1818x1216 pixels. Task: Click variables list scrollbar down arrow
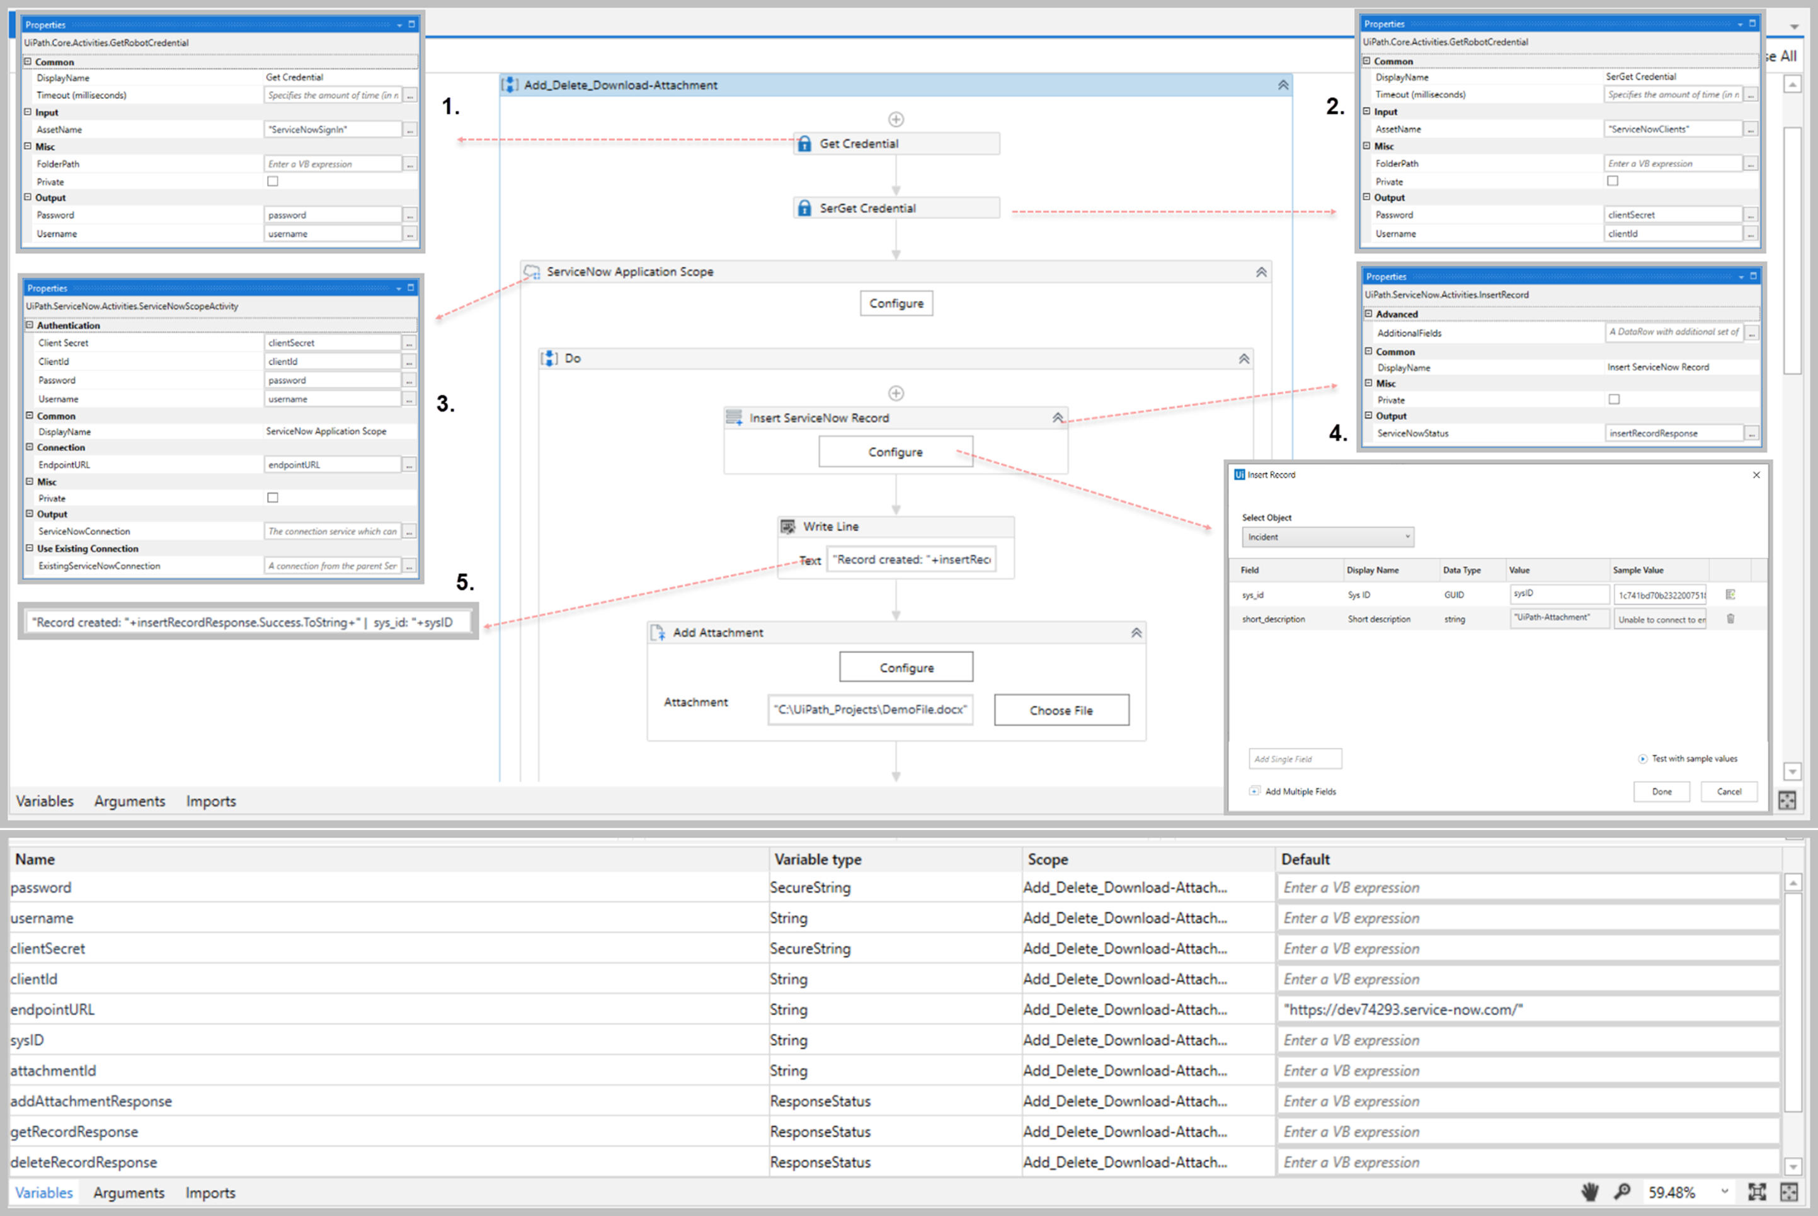(x=1792, y=1166)
